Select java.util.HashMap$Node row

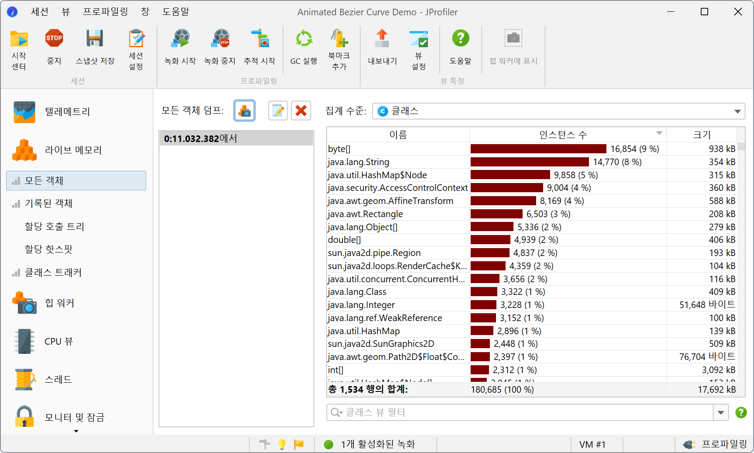point(532,175)
